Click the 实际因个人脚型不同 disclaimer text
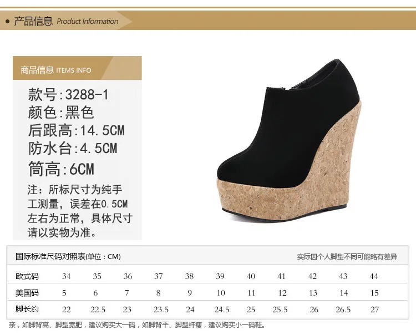The image size is (416, 335). click(347, 256)
